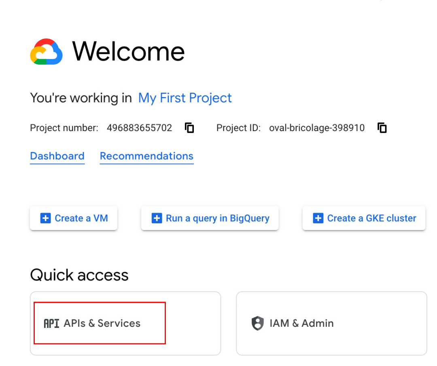The image size is (437, 366).
Task: Click the Create a VM button
Action: (x=74, y=218)
